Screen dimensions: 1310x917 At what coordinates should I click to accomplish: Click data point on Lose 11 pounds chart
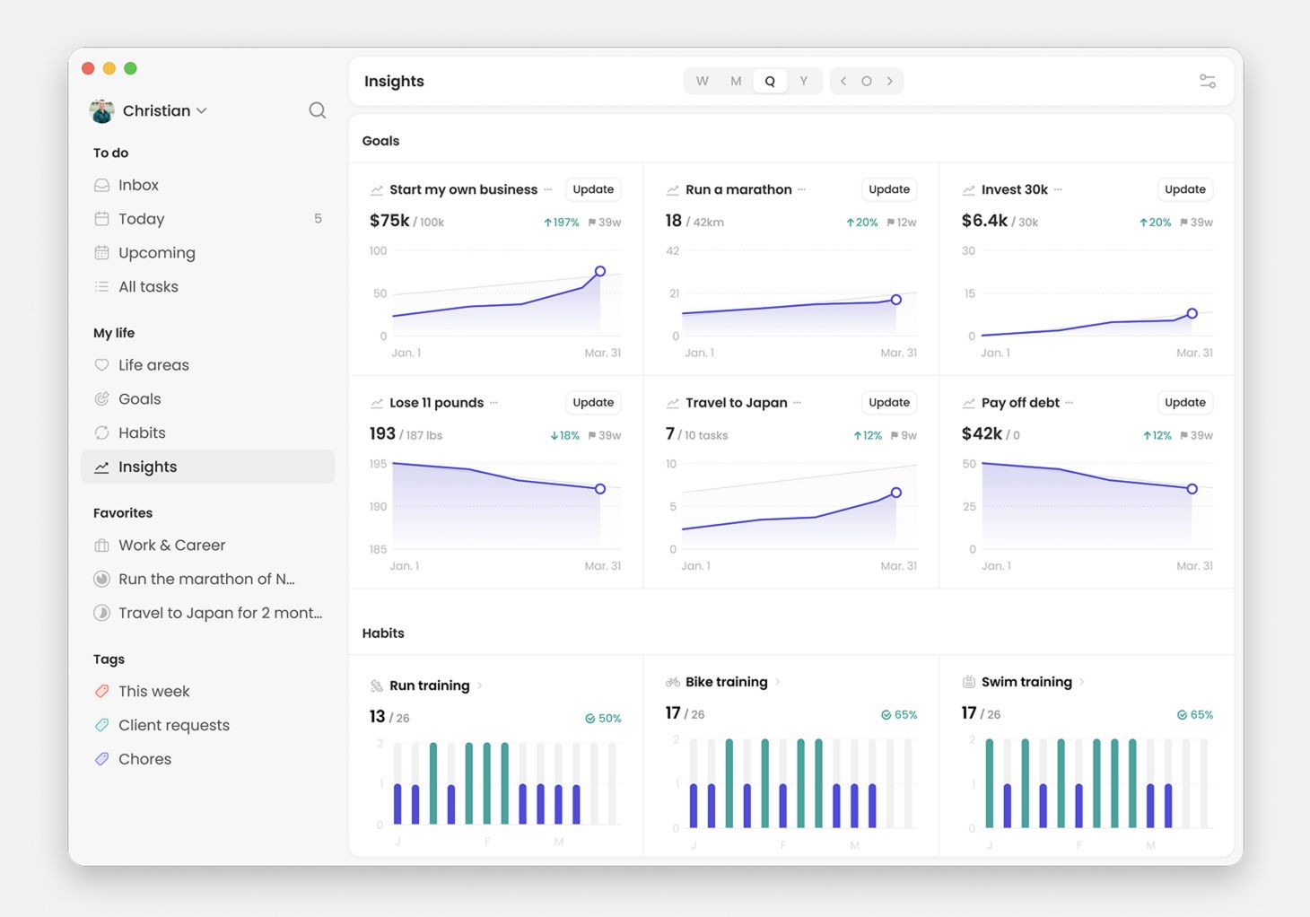coord(600,489)
